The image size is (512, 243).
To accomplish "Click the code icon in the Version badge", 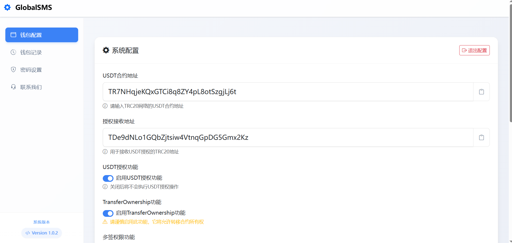I will click(28, 233).
